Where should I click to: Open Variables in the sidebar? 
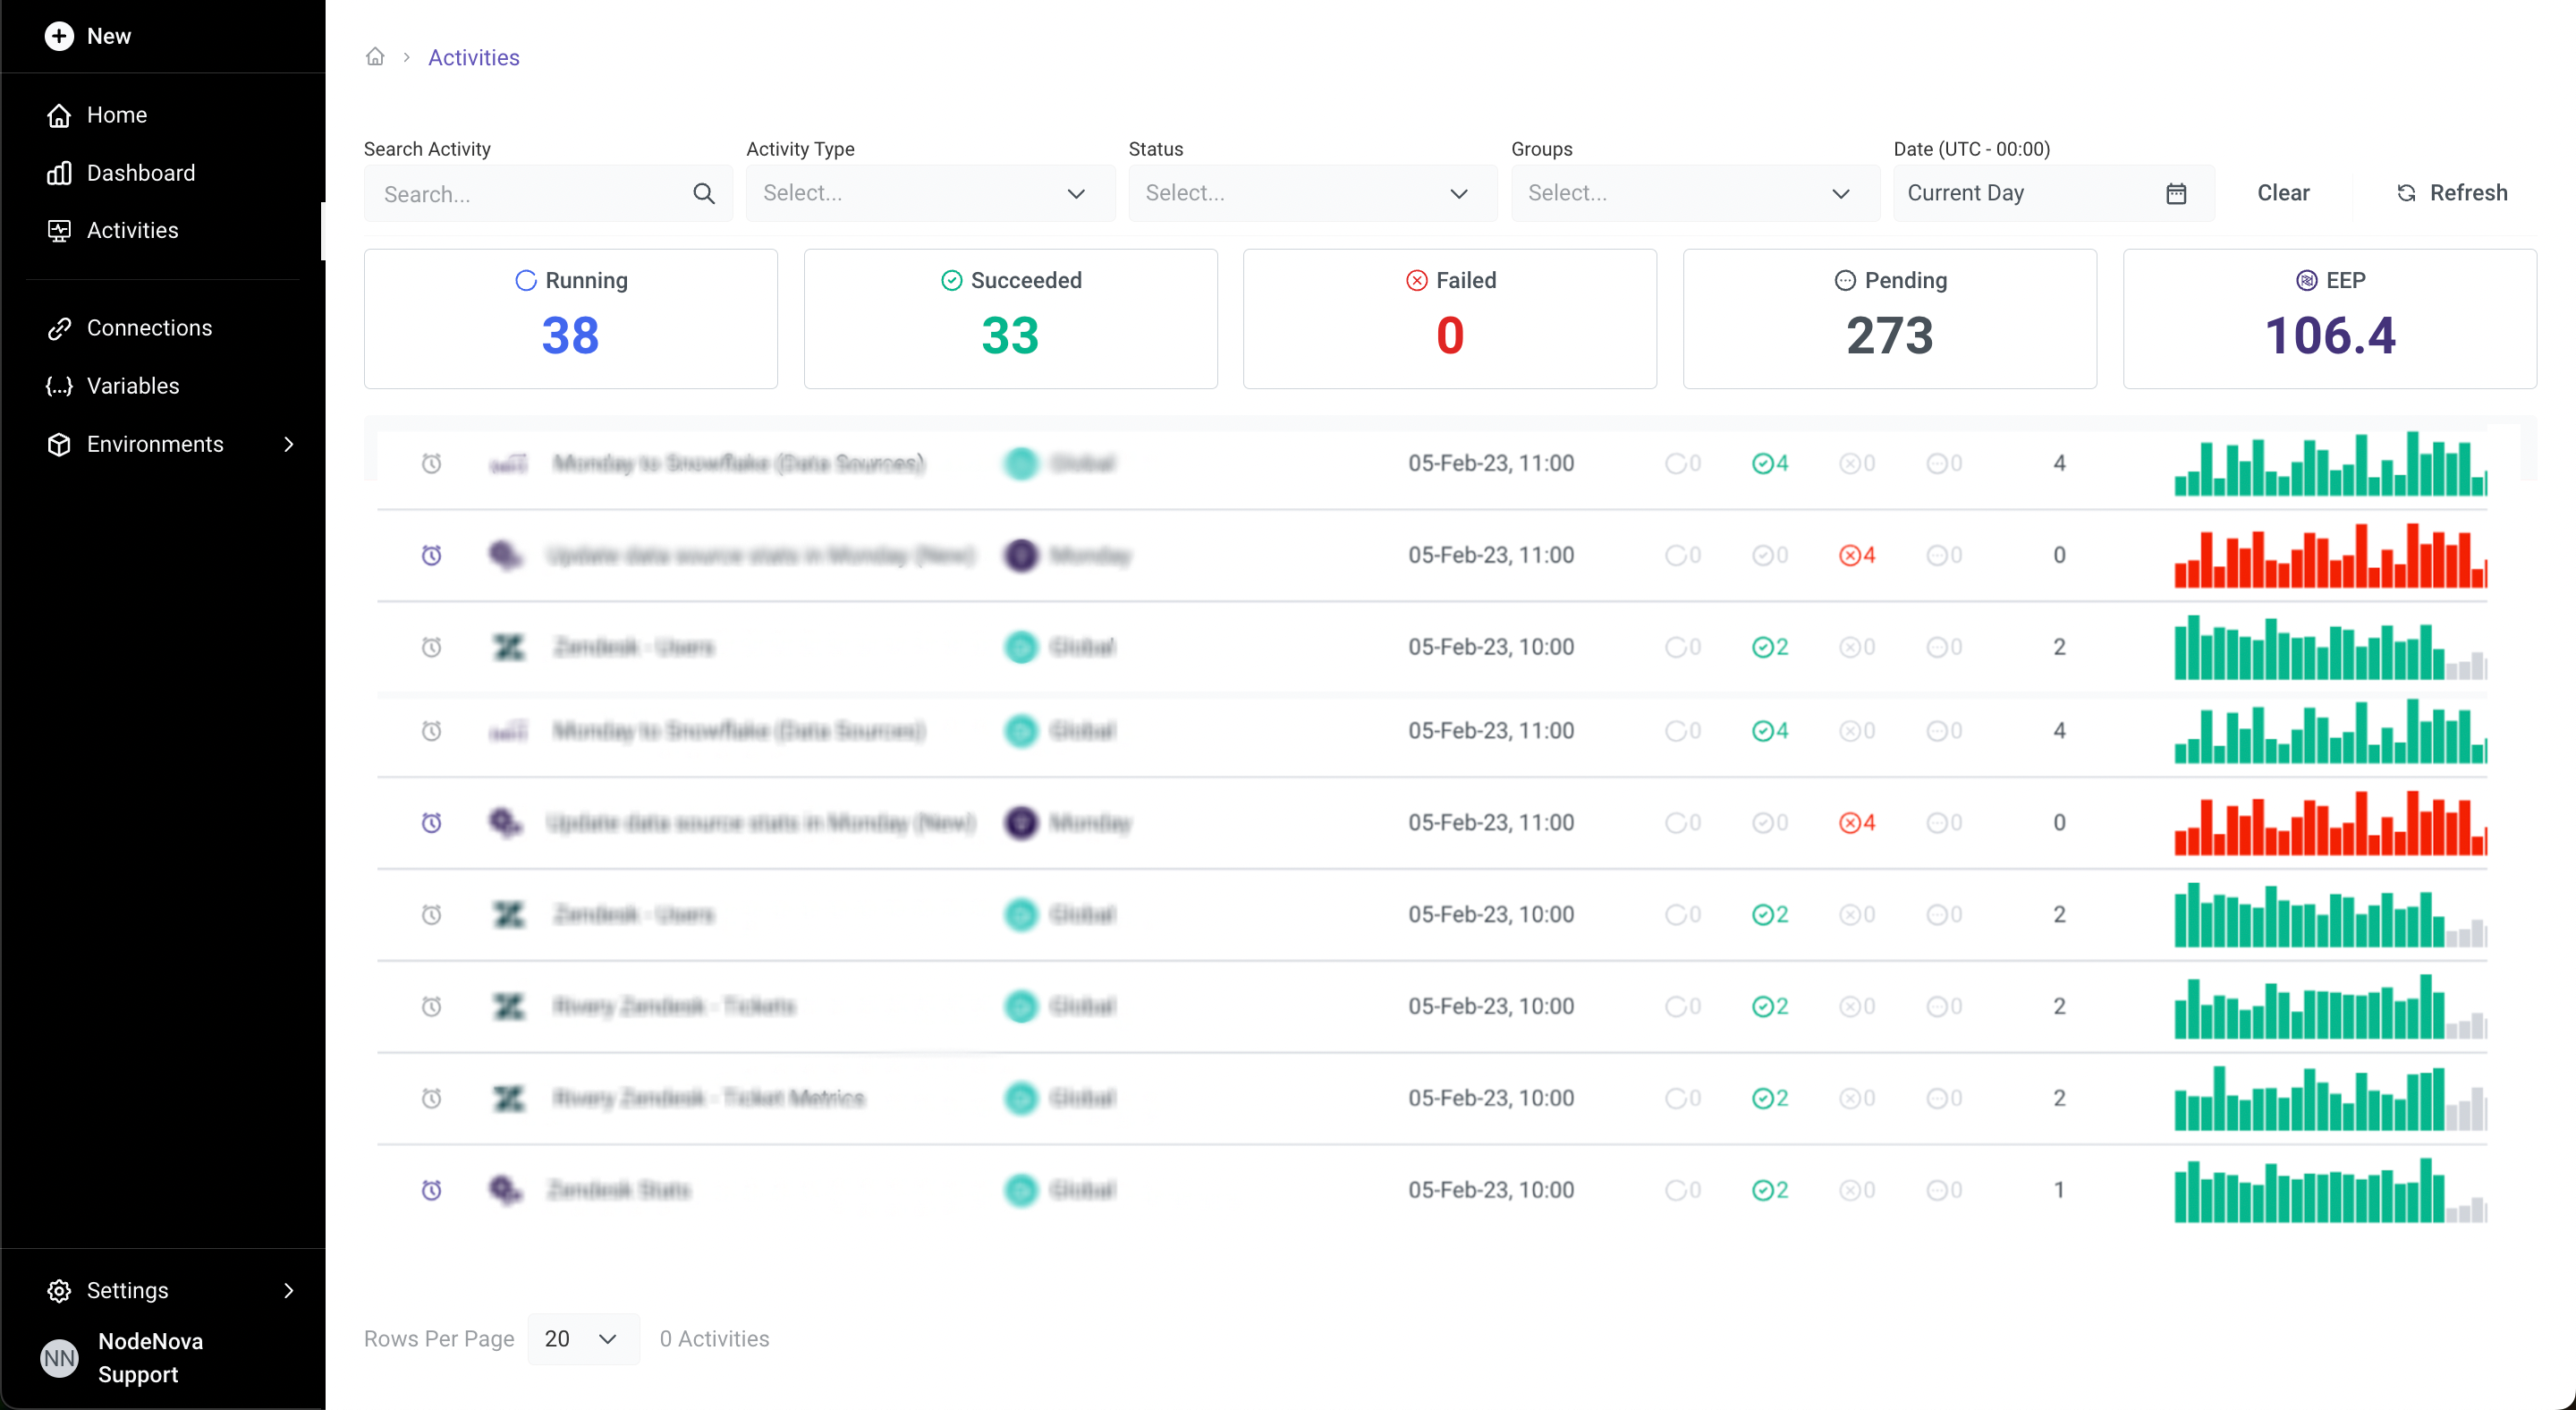133,386
